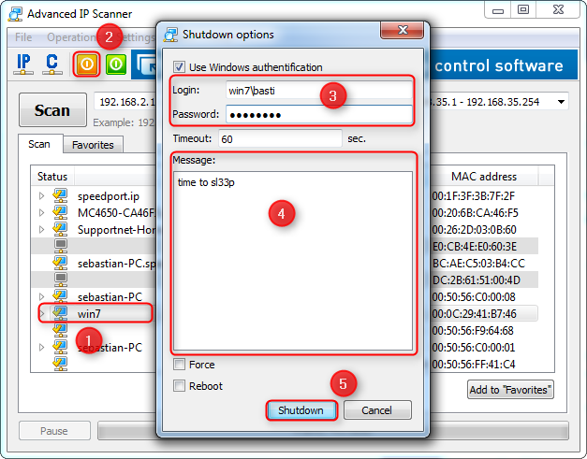Screen dimensions: 587x459
Task: Expand sebastian-PC node above win7
Action: [41, 296]
